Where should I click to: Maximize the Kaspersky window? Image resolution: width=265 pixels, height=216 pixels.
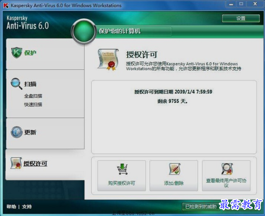tap(241, 4)
